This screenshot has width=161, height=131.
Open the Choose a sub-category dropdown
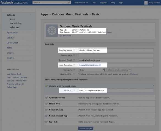(119, 70)
